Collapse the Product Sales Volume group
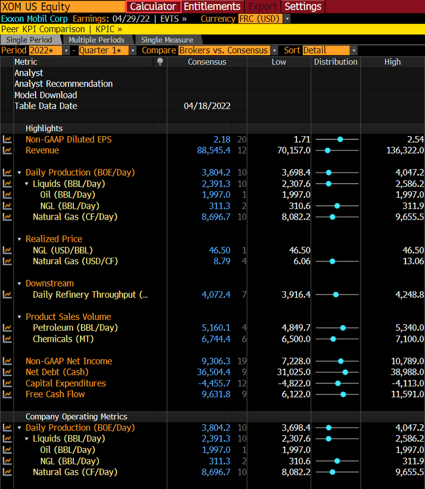425x489 pixels. coord(20,317)
